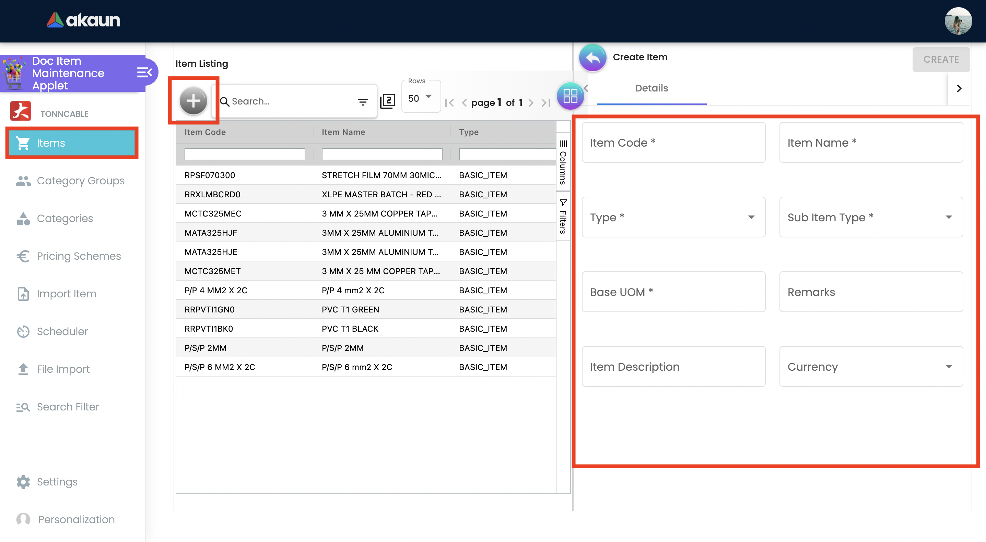Toggle the Columns side panel
Viewport: 986px width, 542px height.
[x=563, y=162]
